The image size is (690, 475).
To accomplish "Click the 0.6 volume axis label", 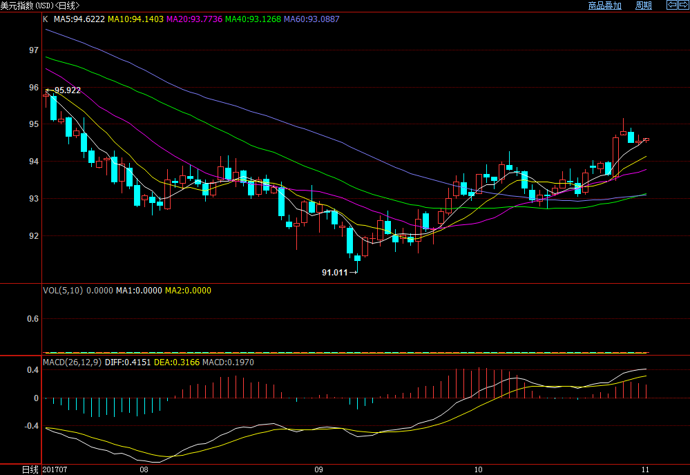I will tap(33, 319).
